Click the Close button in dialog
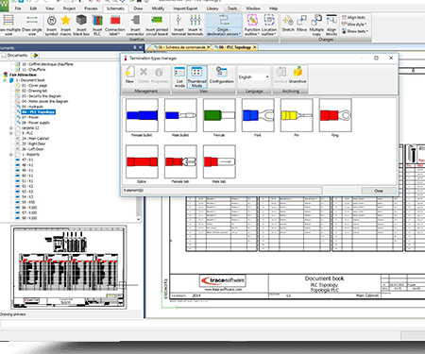 (379, 191)
